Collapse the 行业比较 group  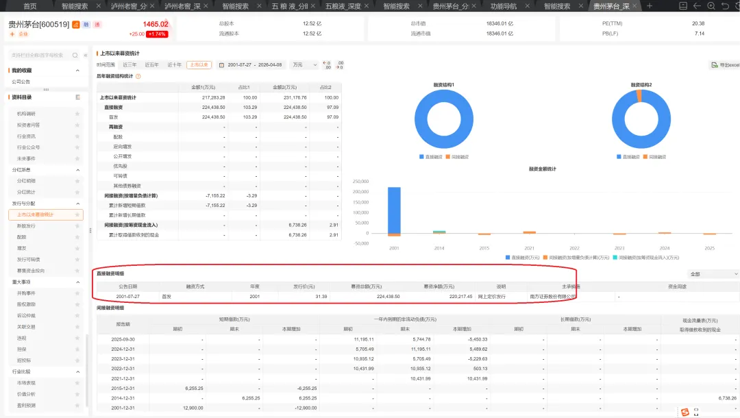pos(78,372)
